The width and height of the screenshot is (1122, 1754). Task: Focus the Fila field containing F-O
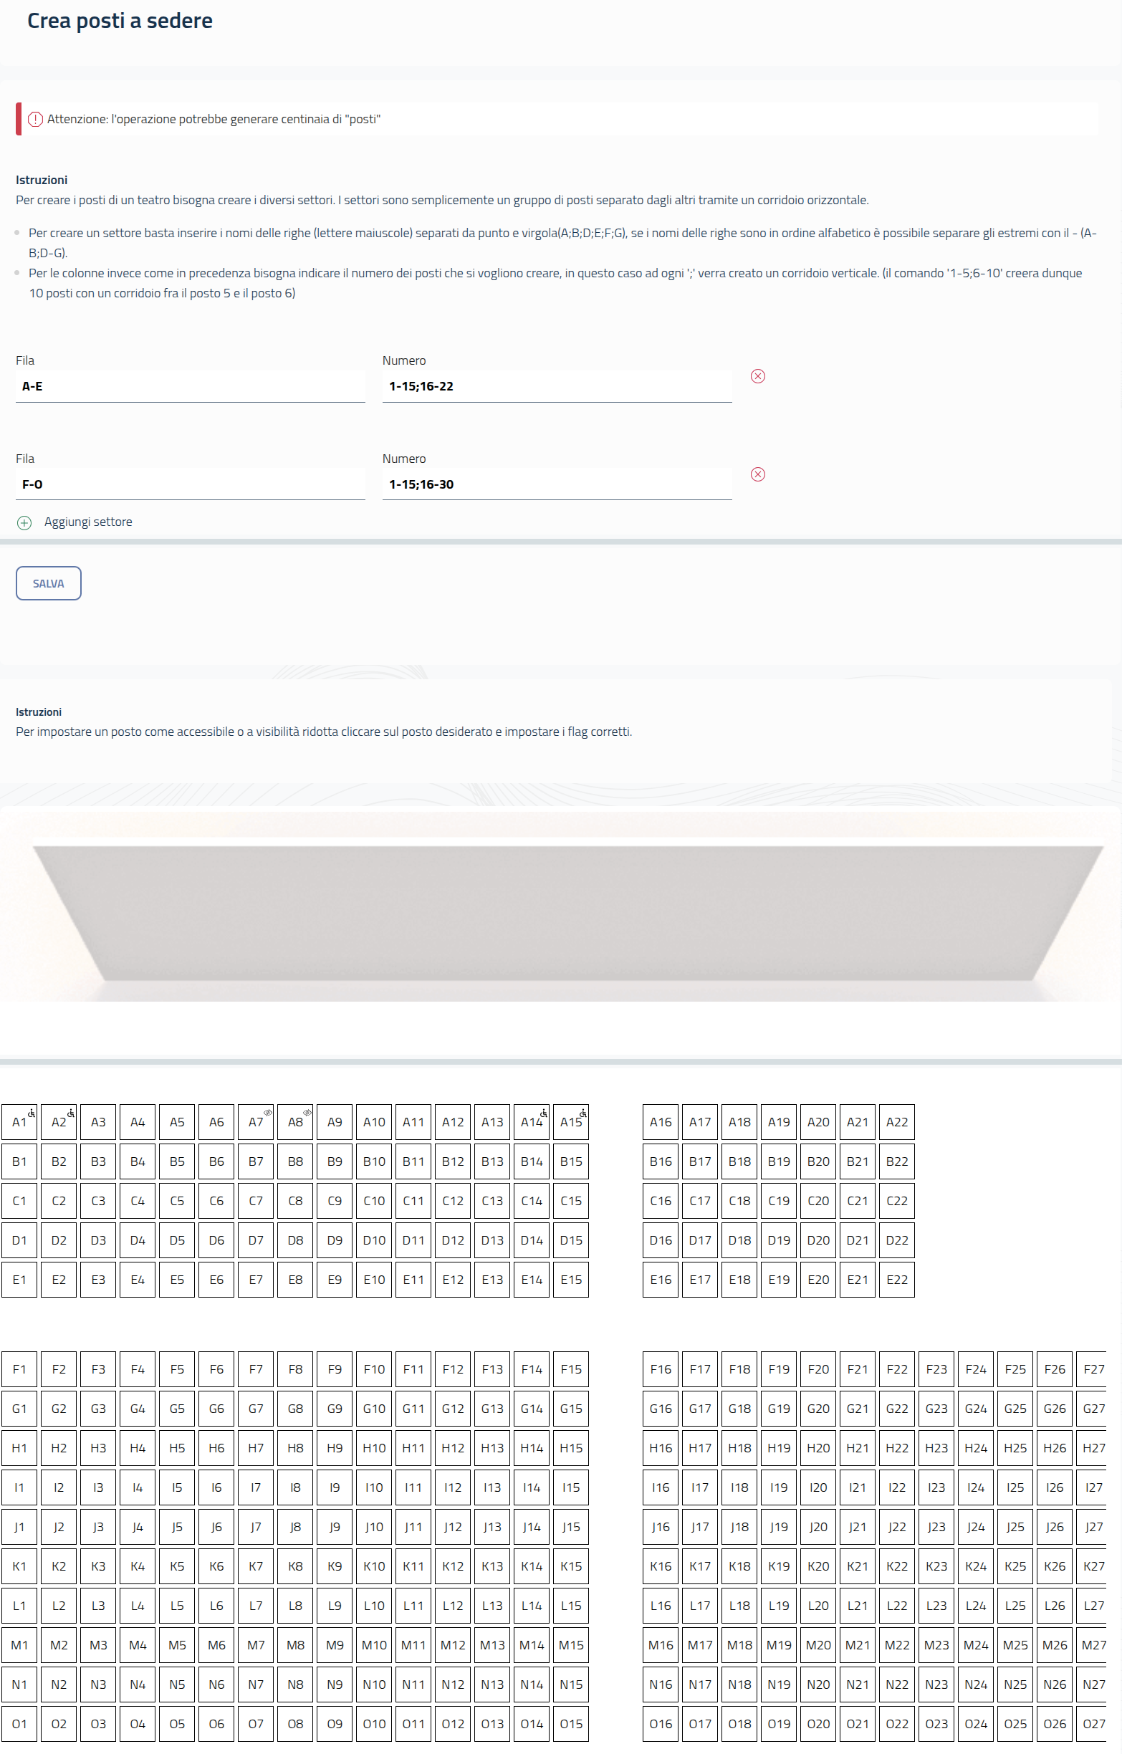tap(190, 484)
